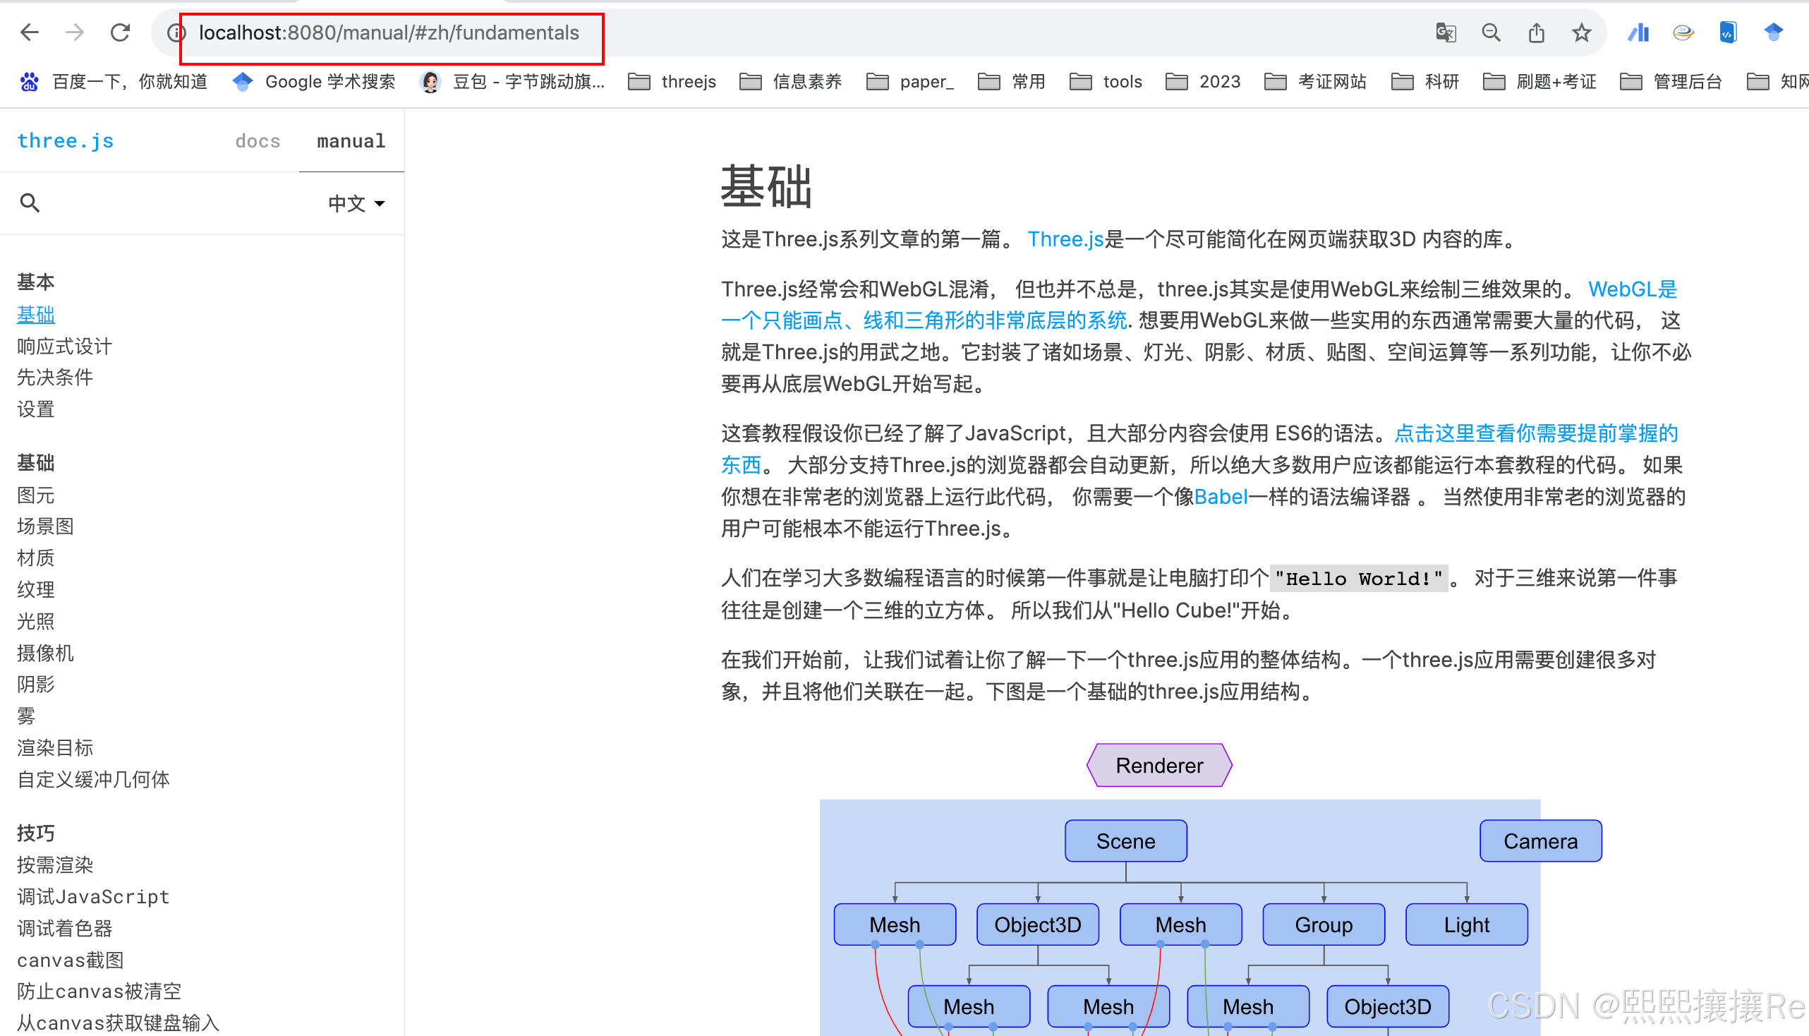Click the site info icon before URL
Image resolution: width=1809 pixels, height=1036 pixels.
click(x=176, y=32)
